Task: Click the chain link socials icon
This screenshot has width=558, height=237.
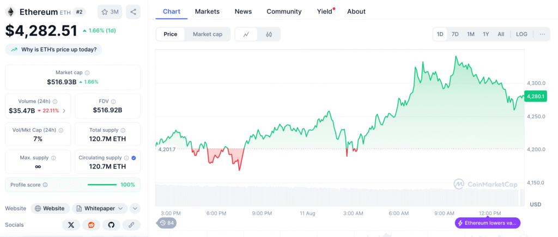Action: (x=131, y=224)
